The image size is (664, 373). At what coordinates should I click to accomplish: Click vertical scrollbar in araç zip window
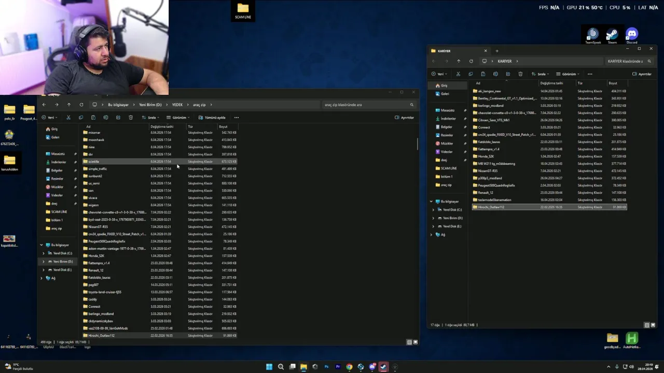[417, 144]
